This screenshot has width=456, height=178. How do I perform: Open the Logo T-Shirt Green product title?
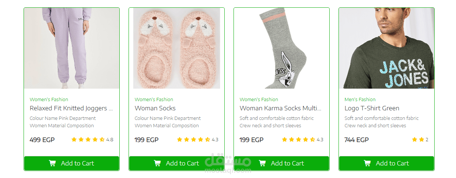(372, 108)
